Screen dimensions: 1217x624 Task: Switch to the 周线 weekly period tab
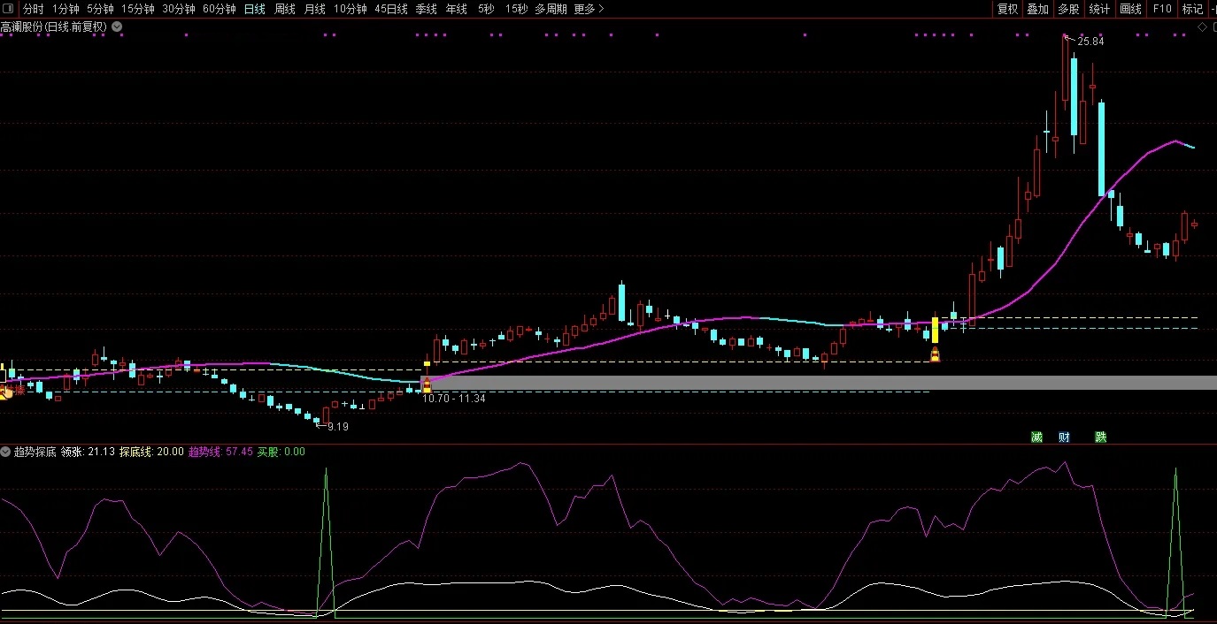(284, 9)
